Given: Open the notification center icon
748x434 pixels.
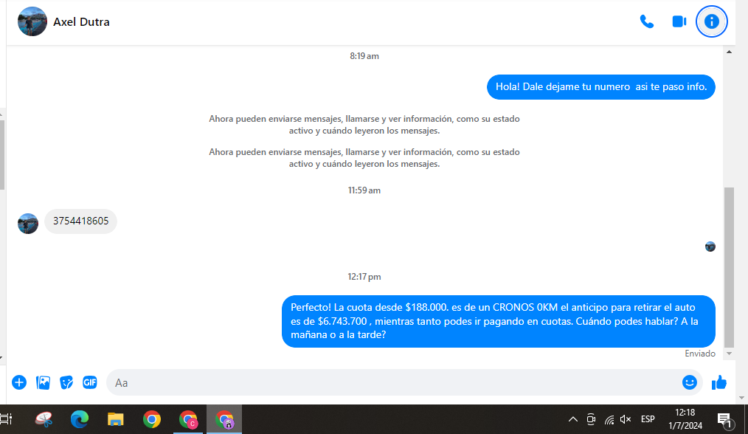Looking at the screenshot, I should click(724, 420).
